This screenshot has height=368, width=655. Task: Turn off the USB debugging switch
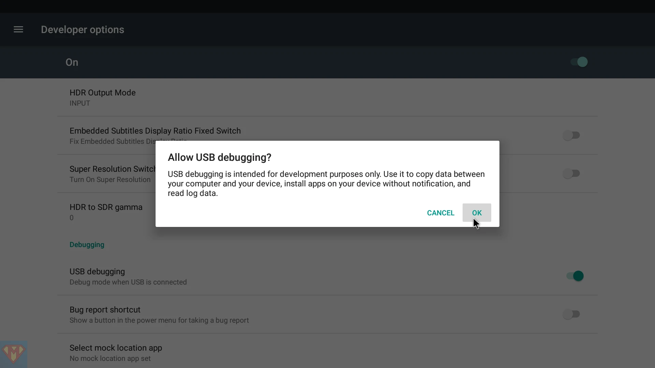click(x=575, y=276)
